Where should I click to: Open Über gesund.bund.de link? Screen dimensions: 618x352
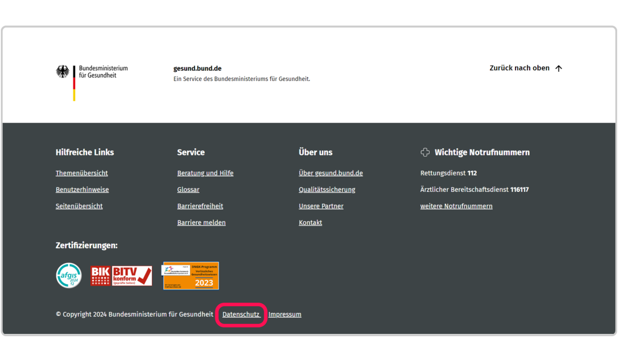coord(330,173)
